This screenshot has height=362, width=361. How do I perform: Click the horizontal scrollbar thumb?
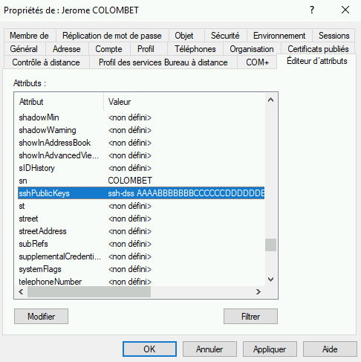pyautogui.click(x=89, y=291)
